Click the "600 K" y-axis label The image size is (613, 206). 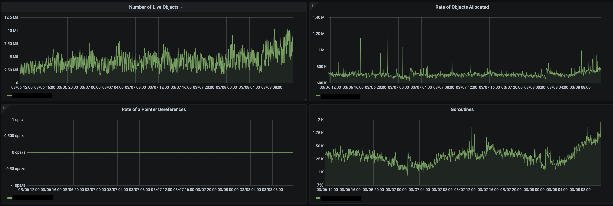(321, 83)
